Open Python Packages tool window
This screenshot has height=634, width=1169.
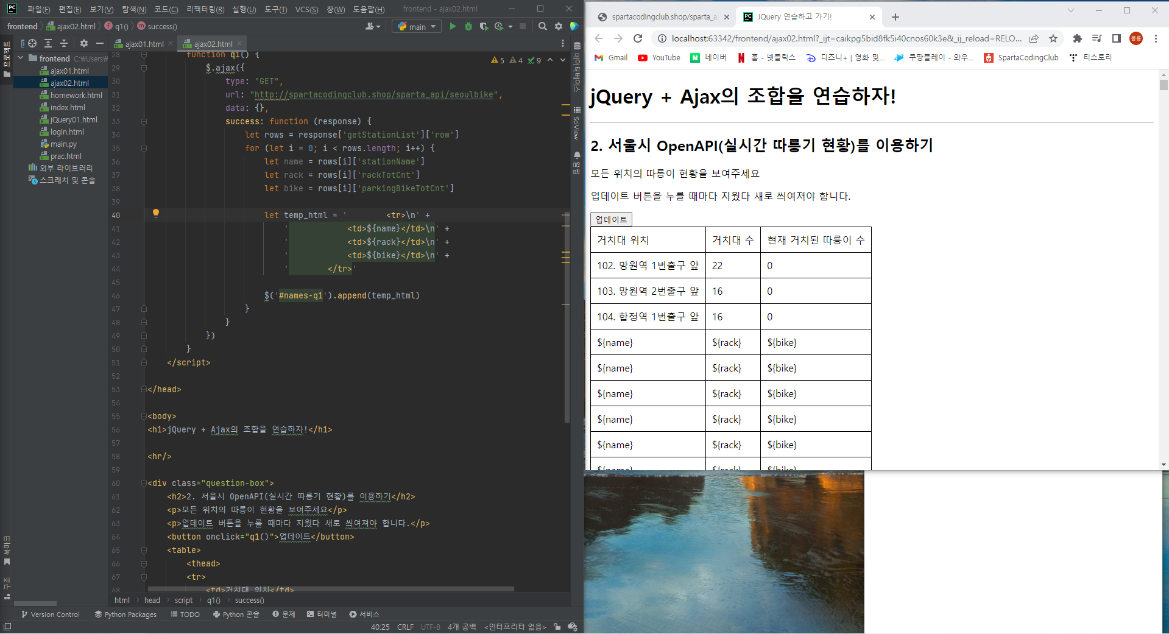pyautogui.click(x=125, y=614)
